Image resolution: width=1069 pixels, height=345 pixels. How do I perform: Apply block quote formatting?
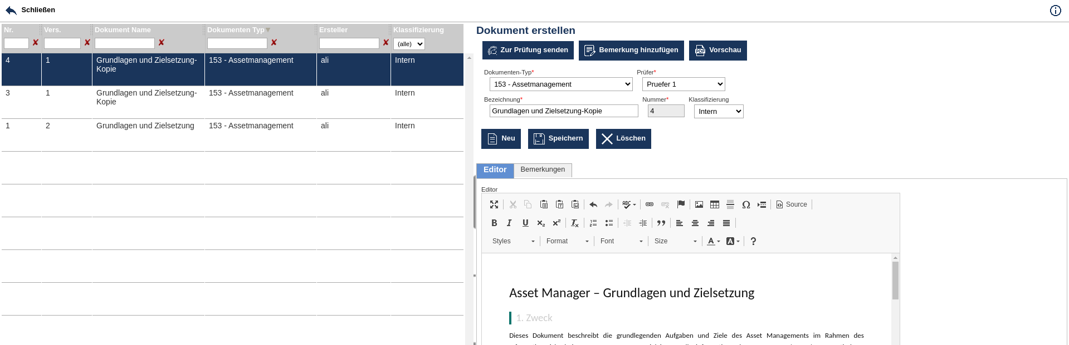click(x=661, y=223)
